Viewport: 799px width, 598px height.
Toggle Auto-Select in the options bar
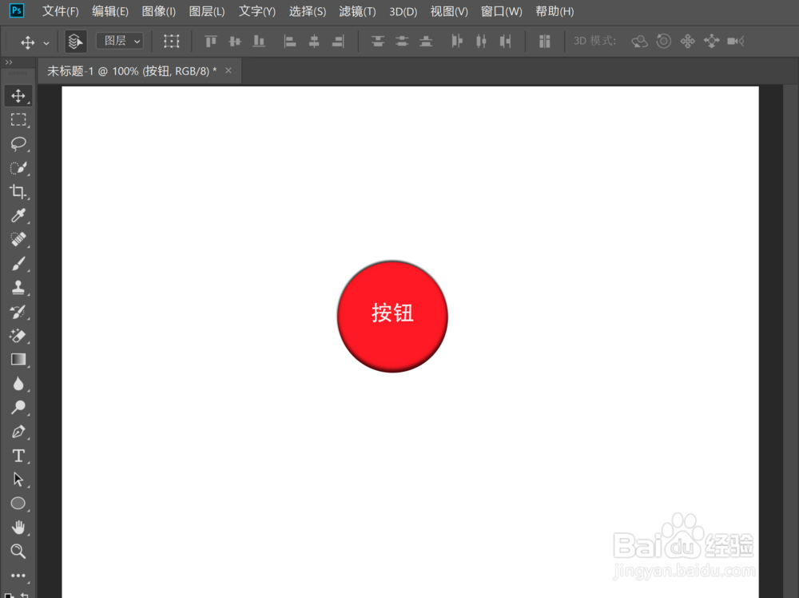[x=75, y=41]
